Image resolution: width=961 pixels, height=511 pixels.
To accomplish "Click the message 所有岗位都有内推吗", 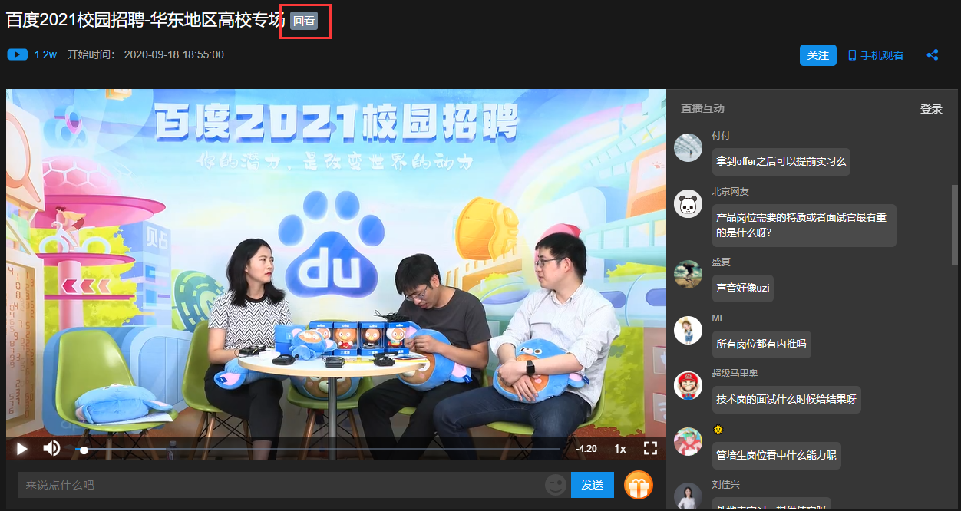I will point(761,345).
